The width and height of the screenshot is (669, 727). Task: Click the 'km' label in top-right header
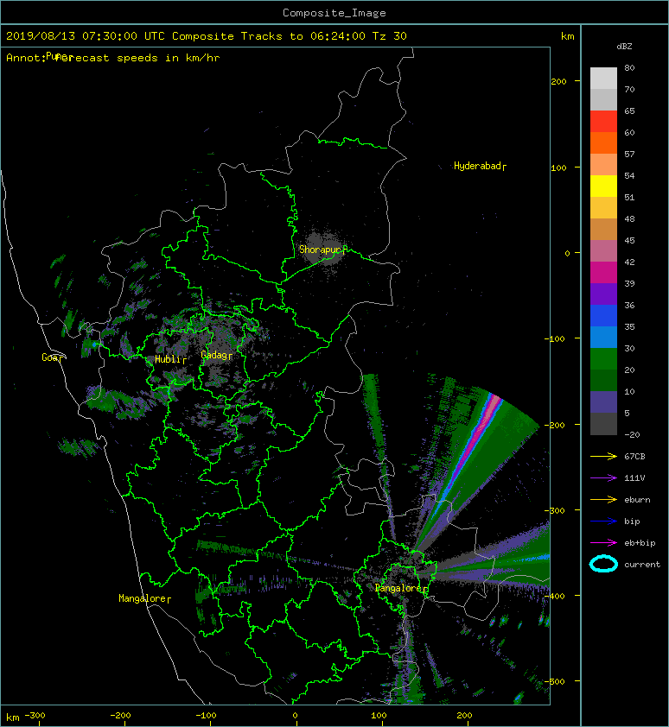[568, 36]
